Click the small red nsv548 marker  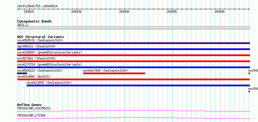click(x=249, y=73)
